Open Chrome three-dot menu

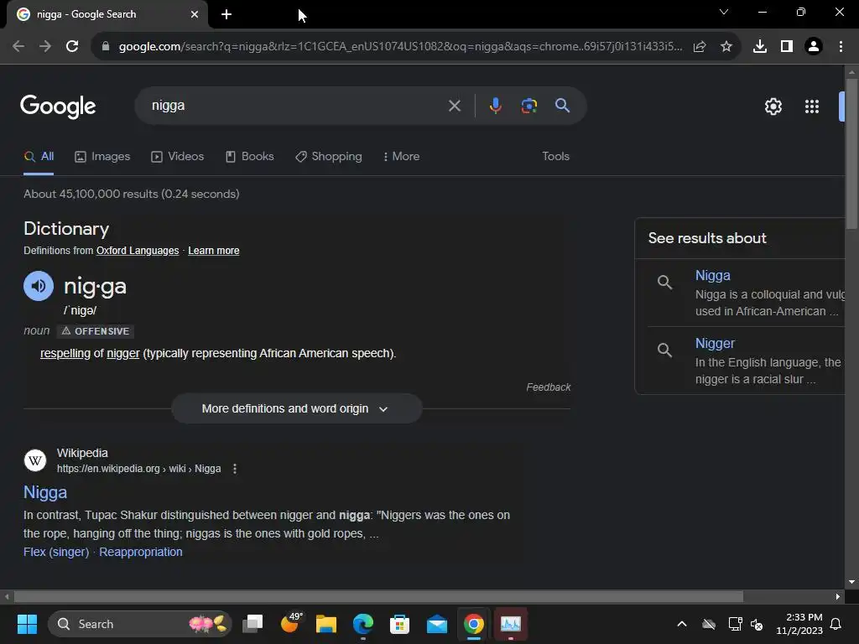point(841,47)
